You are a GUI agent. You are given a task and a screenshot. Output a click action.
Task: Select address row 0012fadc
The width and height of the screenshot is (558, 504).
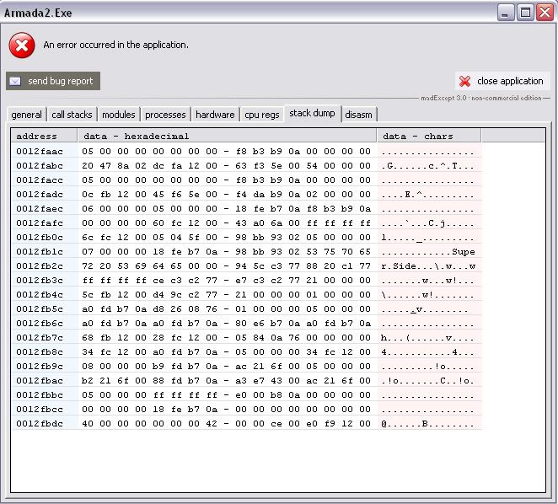coord(247,195)
